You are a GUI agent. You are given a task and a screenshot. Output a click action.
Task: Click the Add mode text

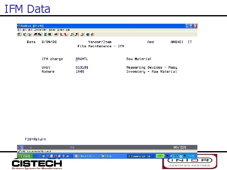150,42
